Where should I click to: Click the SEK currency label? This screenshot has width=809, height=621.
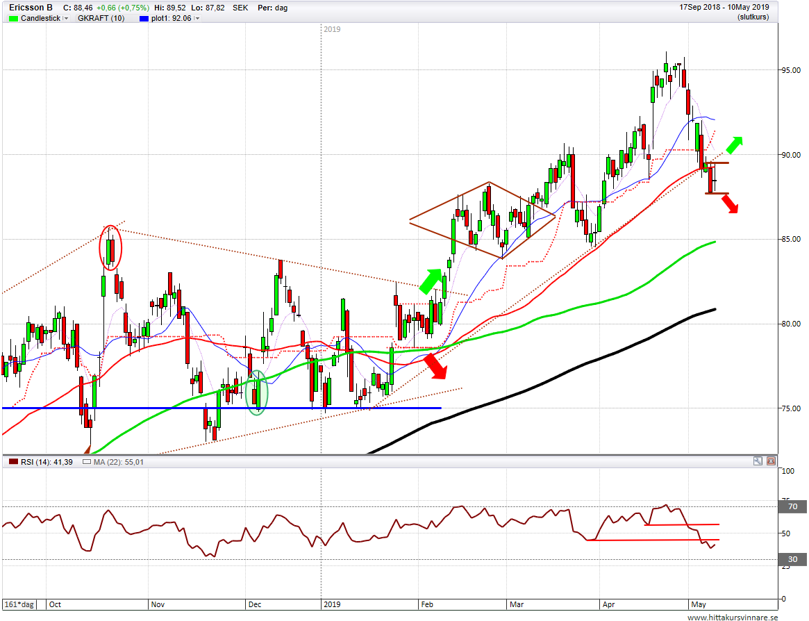(240, 8)
